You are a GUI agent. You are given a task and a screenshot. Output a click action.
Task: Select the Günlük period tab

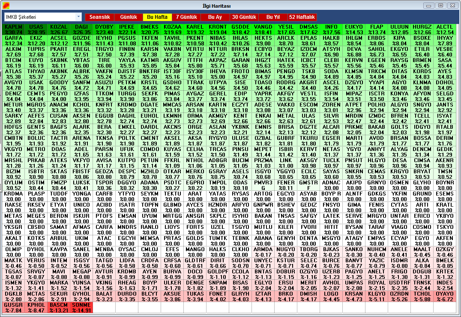(x=129, y=17)
